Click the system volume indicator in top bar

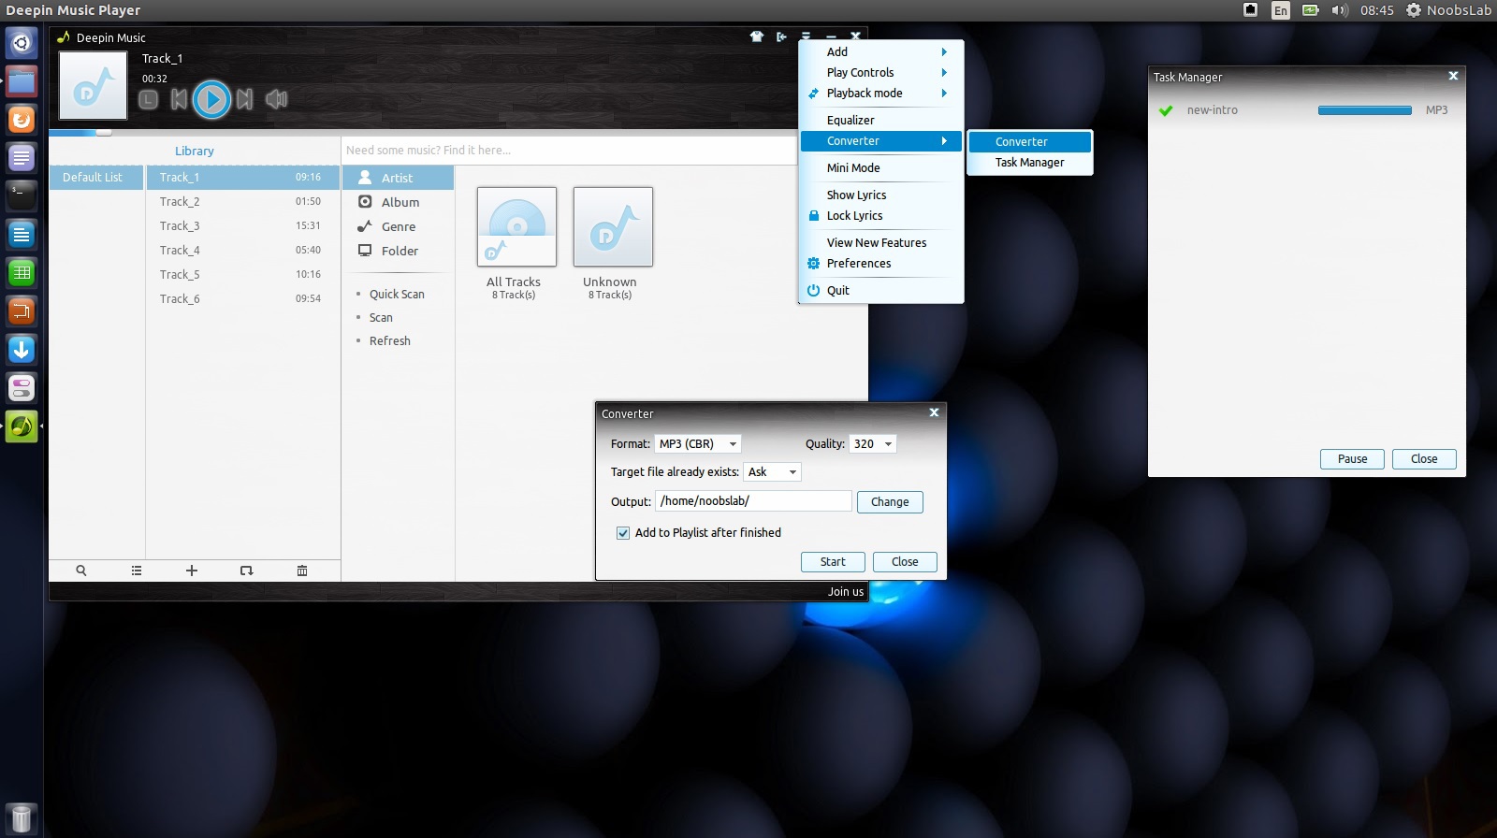pos(1340,10)
